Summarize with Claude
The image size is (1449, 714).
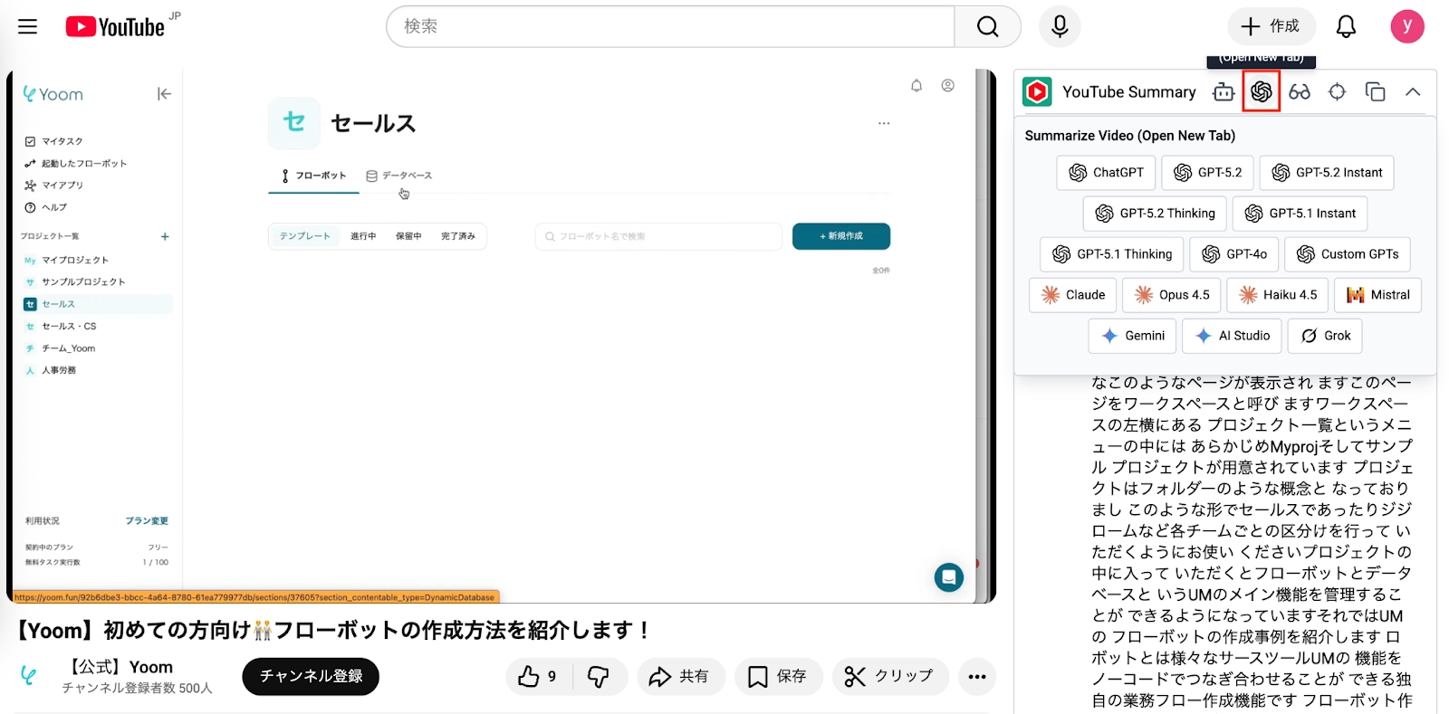click(1072, 295)
